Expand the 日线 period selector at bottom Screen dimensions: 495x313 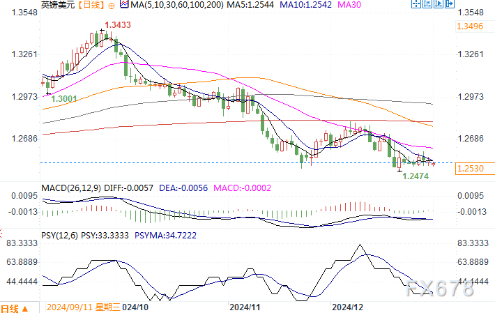click(15, 308)
